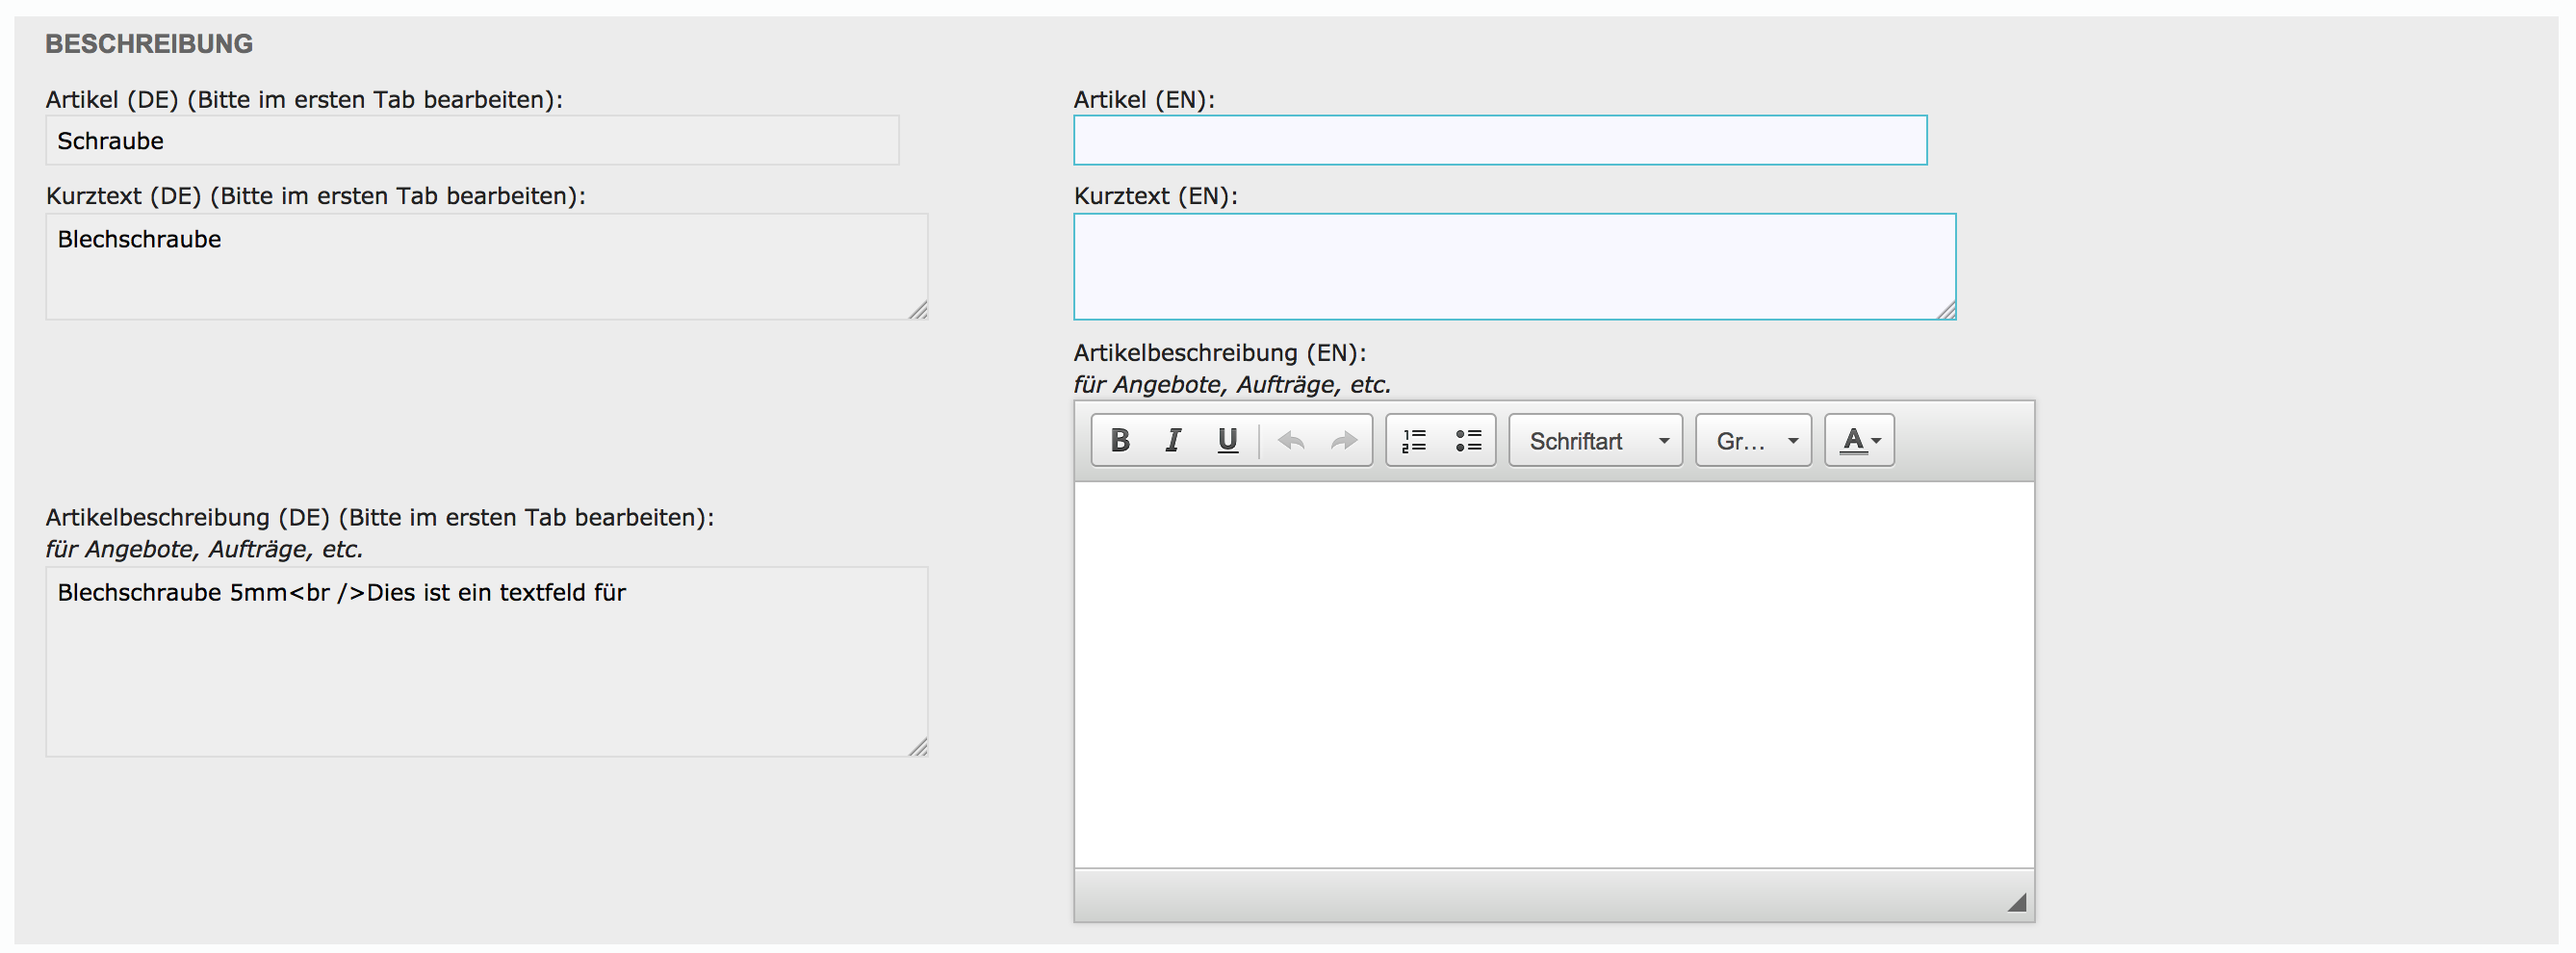
Task: Click the Artikelbeschreibung (DE) resize handle
Action: pos(918,747)
